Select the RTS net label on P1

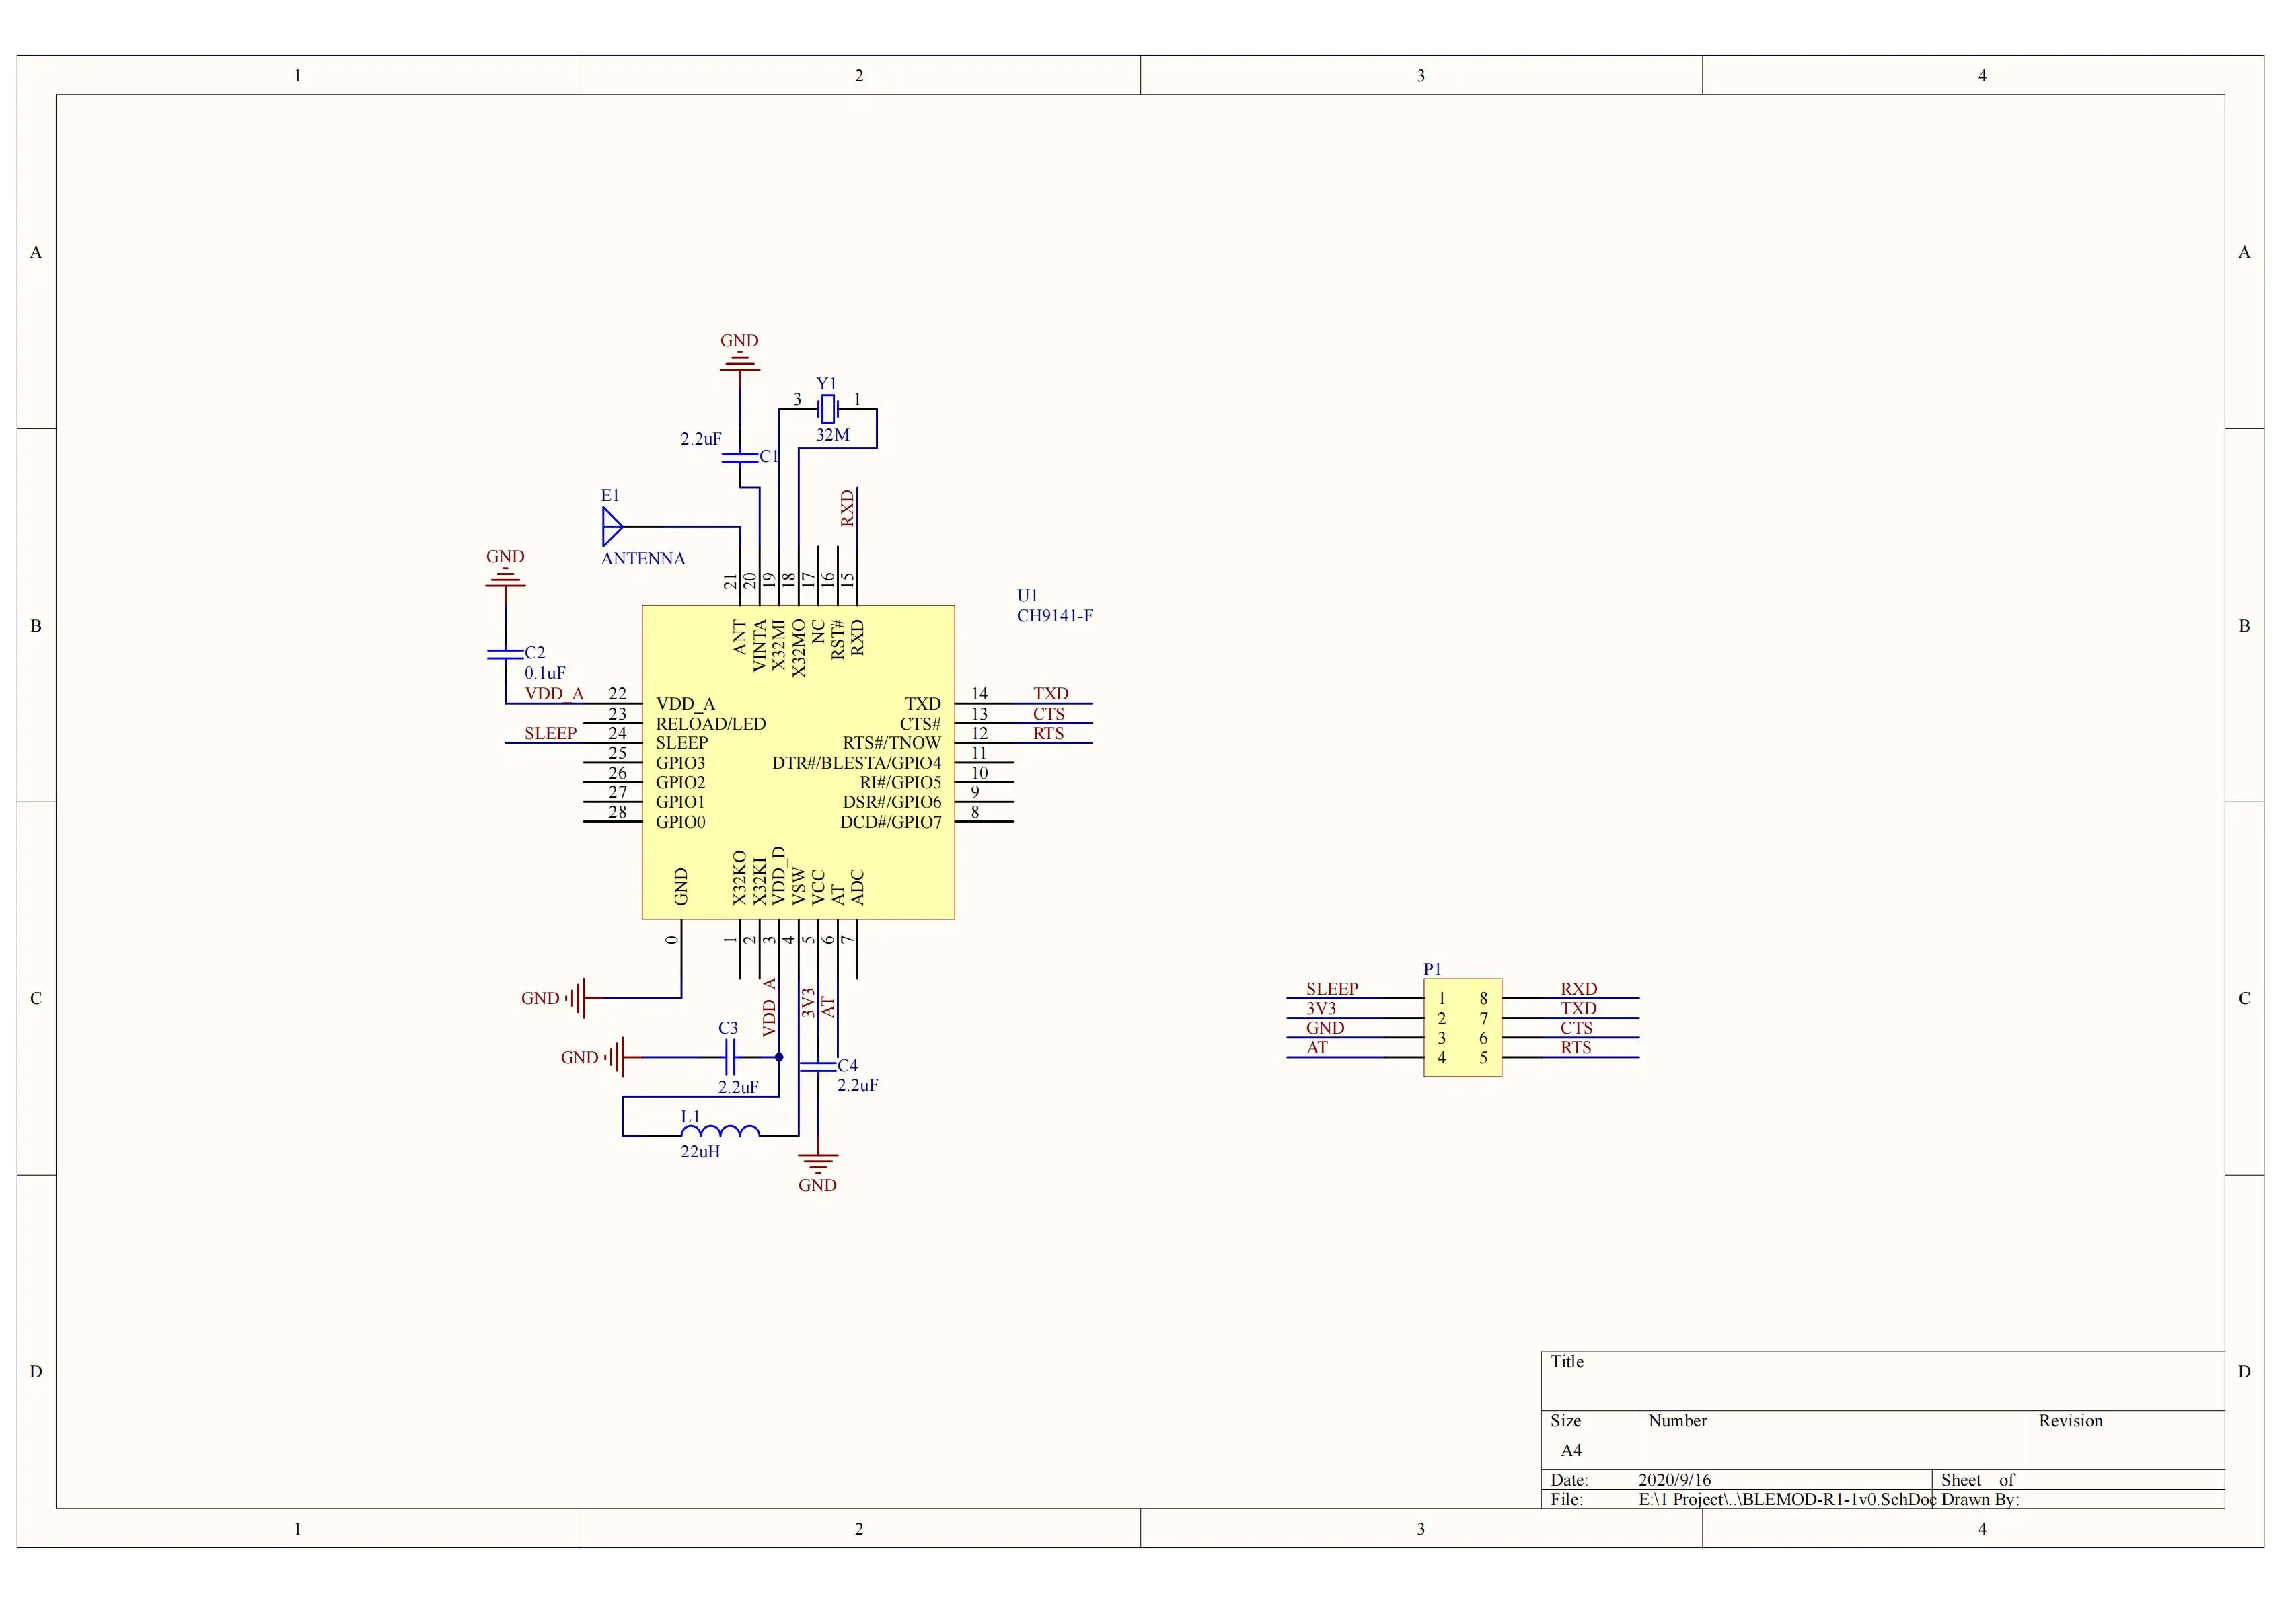tap(1575, 1047)
